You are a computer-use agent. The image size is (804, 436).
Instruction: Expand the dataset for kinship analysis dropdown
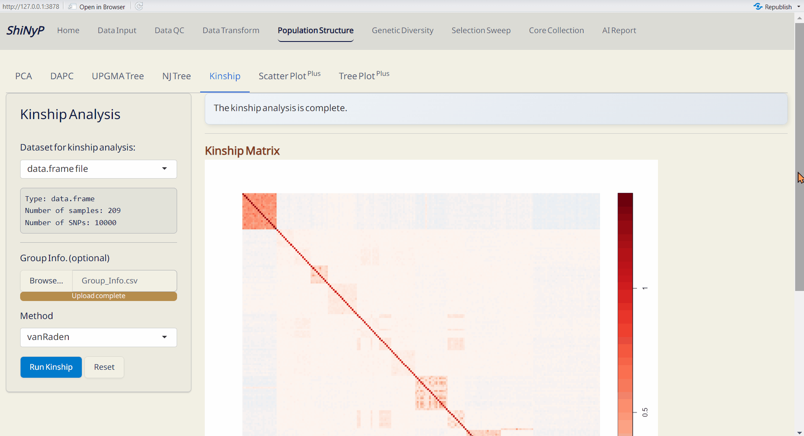pyautogui.click(x=99, y=169)
